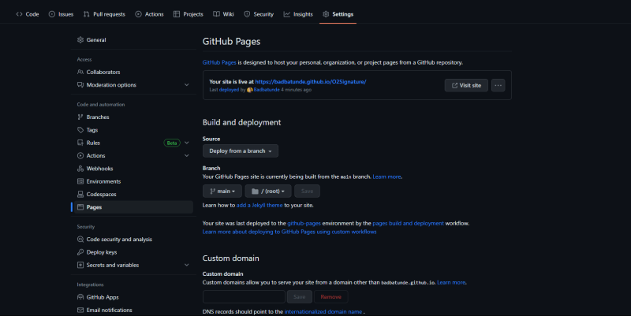Click the Environments server icon
Image resolution: width=631 pixels, height=316 pixels.
click(x=80, y=181)
